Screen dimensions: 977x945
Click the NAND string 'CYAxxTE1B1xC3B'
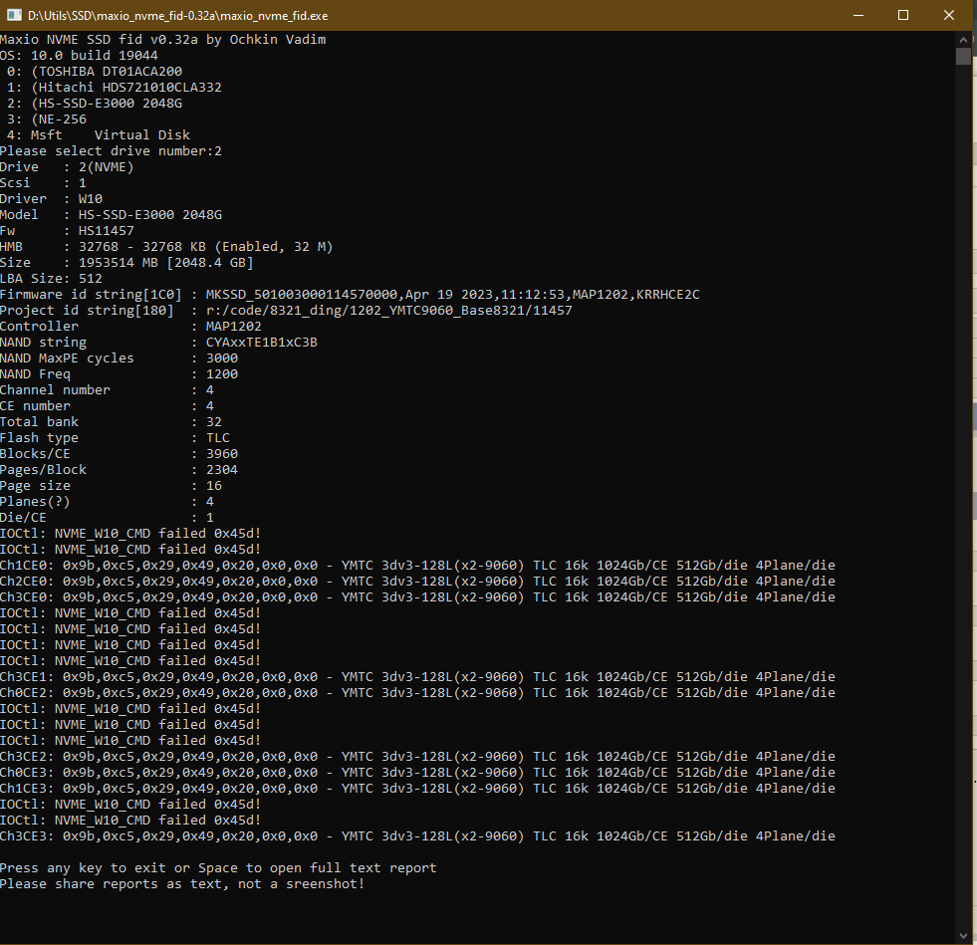(x=262, y=342)
